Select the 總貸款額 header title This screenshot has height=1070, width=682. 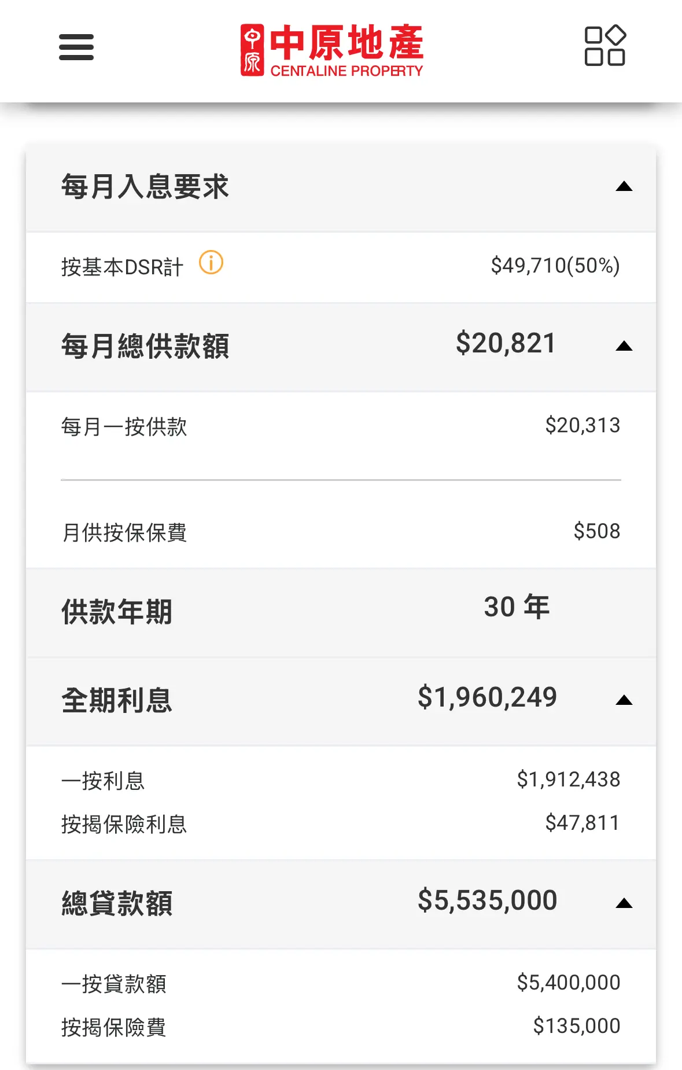tap(117, 904)
